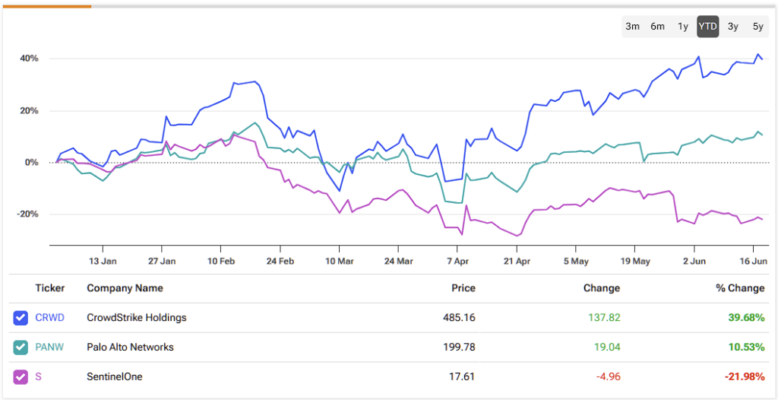Click the 27 Jan axis label
Image resolution: width=778 pixels, height=400 pixels.
[x=162, y=262]
